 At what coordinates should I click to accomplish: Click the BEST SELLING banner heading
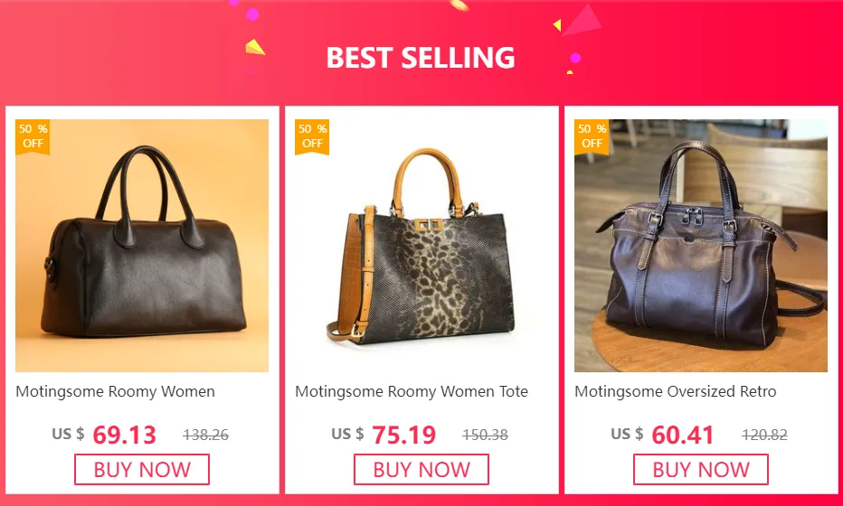pyautogui.click(x=421, y=58)
